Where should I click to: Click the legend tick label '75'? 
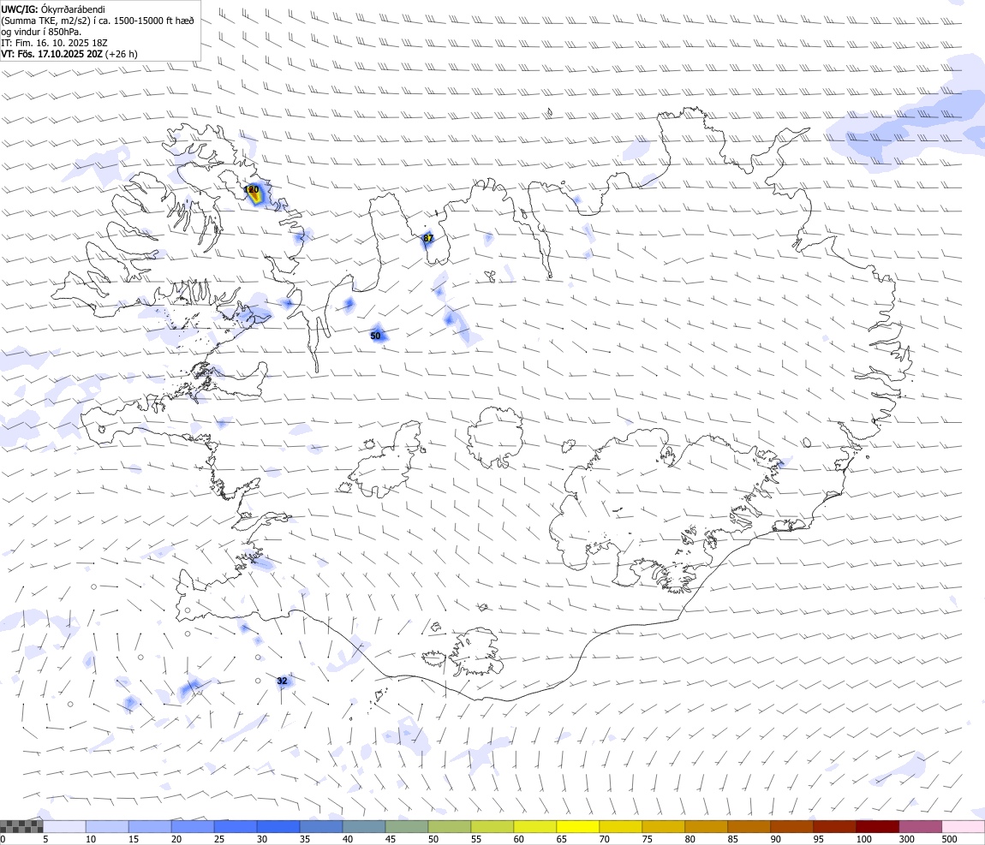coord(647,839)
